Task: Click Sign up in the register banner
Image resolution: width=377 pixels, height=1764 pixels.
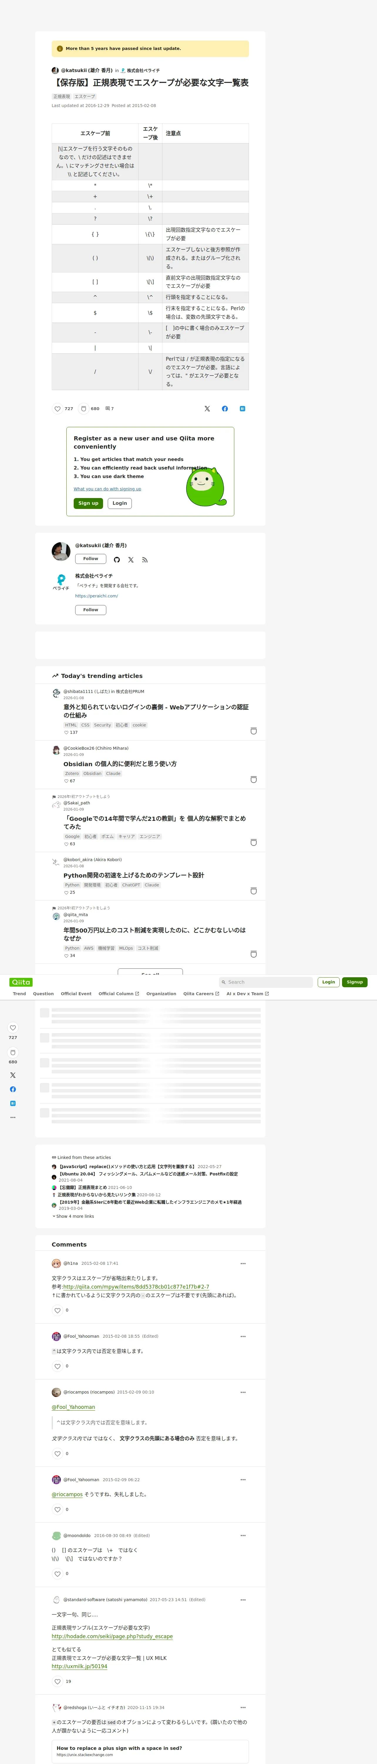Action: click(x=88, y=503)
